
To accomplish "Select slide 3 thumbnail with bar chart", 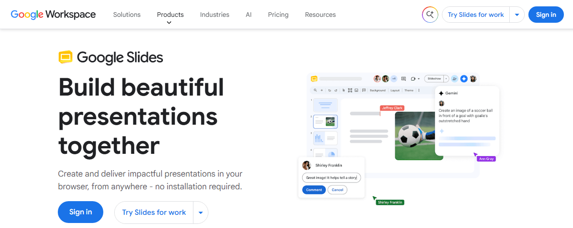I will click(x=325, y=138).
